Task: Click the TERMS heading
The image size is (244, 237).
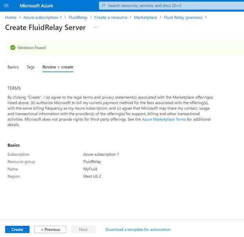Action: point(14,88)
